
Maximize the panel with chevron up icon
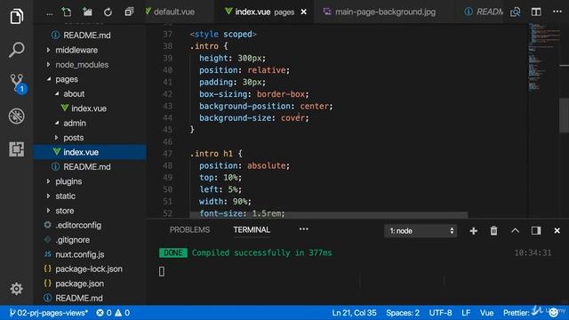516,231
